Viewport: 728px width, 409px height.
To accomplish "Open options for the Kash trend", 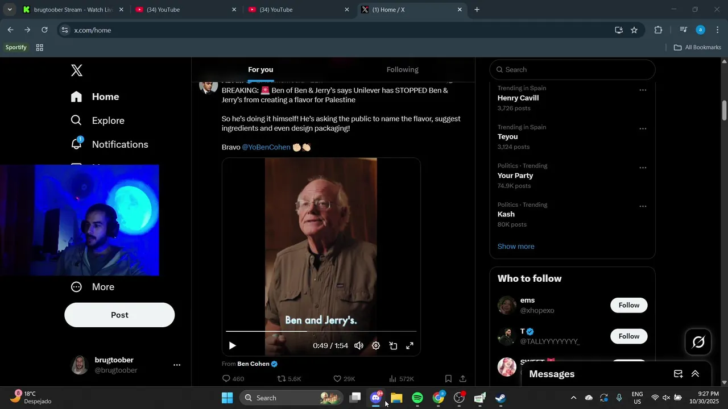I will point(643,206).
